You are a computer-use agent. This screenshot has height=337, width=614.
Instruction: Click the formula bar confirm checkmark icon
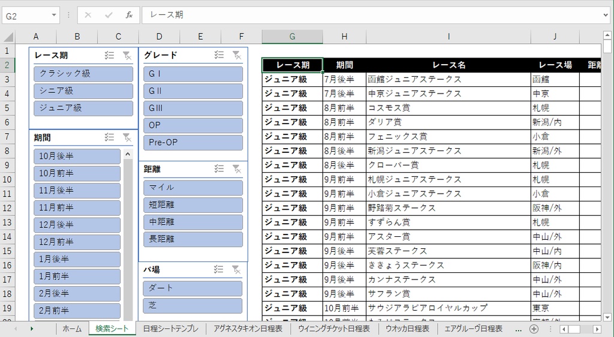109,15
